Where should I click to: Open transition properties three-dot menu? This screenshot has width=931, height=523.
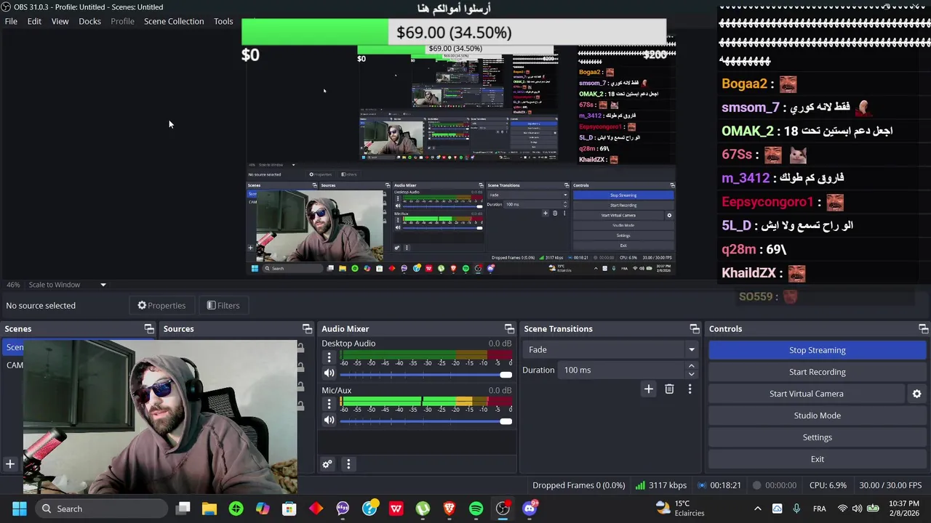pyautogui.click(x=690, y=389)
